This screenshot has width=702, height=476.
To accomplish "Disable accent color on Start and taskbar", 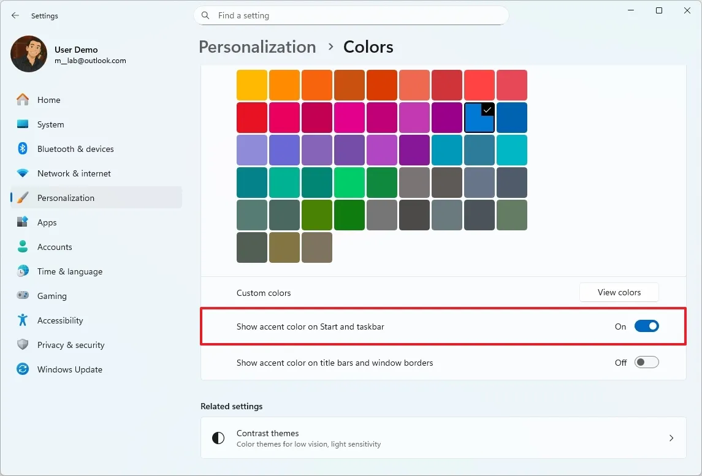I will (x=647, y=326).
